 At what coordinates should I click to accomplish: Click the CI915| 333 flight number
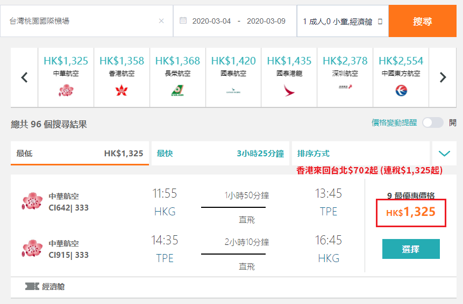pos(68,255)
